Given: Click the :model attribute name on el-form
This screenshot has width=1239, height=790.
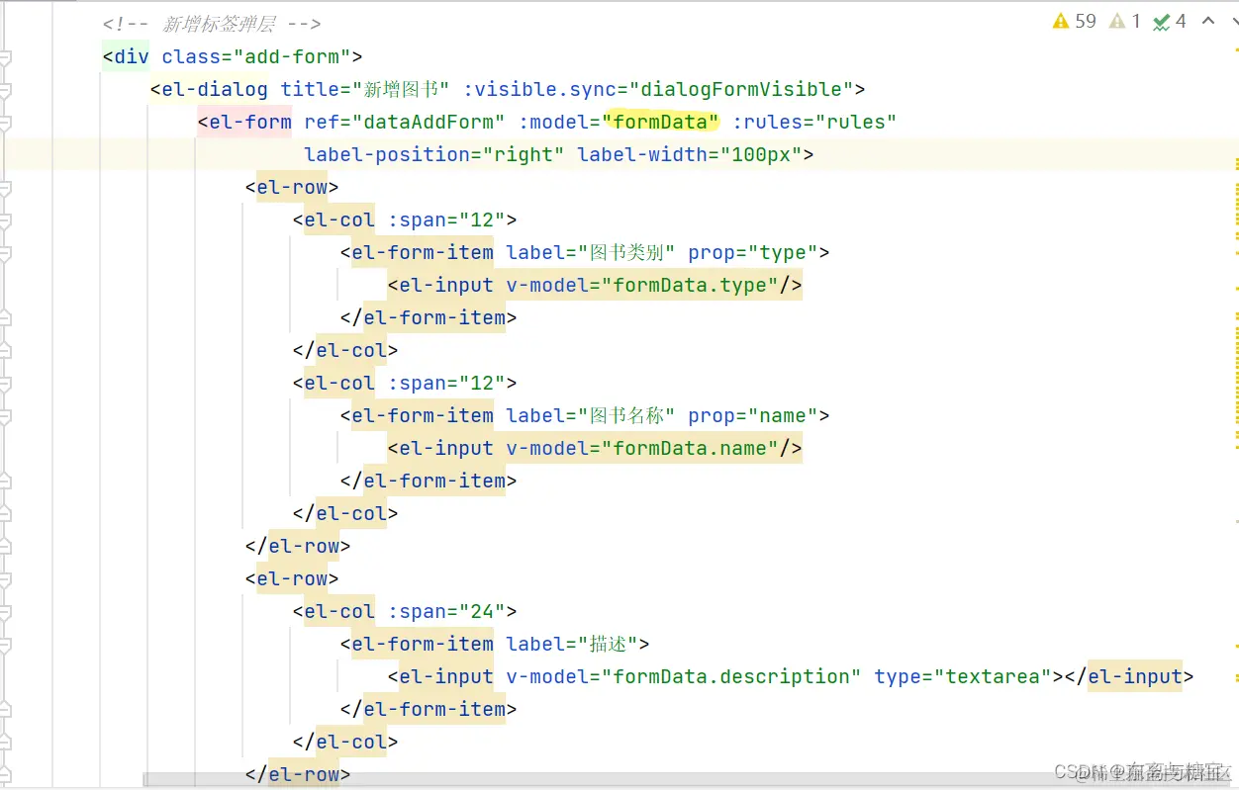Looking at the screenshot, I should [x=553, y=122].
